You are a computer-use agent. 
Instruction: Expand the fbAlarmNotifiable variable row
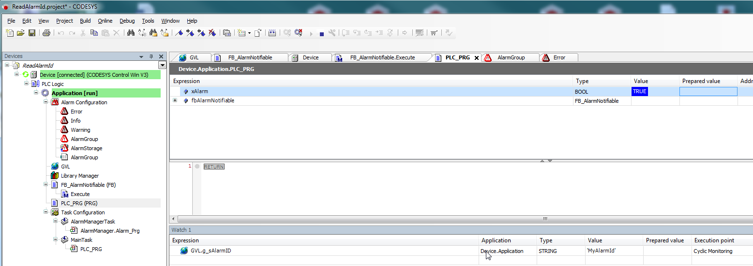(x=175, y=100)
